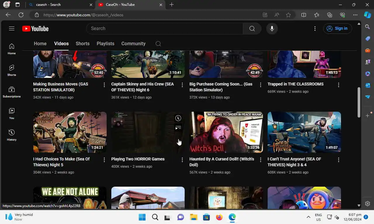Go back in the browser
This screenshot has width=374, height=224.
8,15
